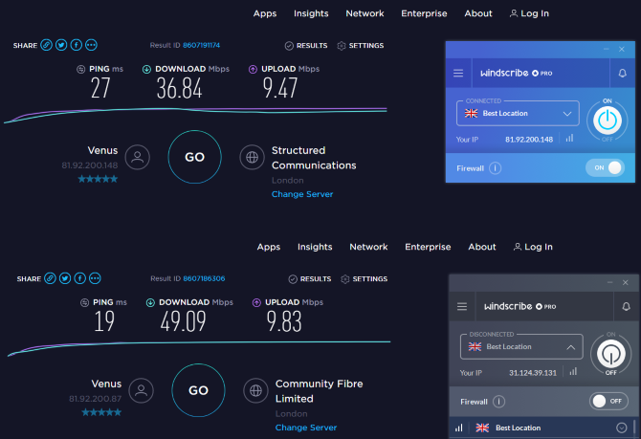Screen dimensions: 641x439
Task: Click IP address 31.124.39.131 in Windscribe window
Action: point(533,373)
